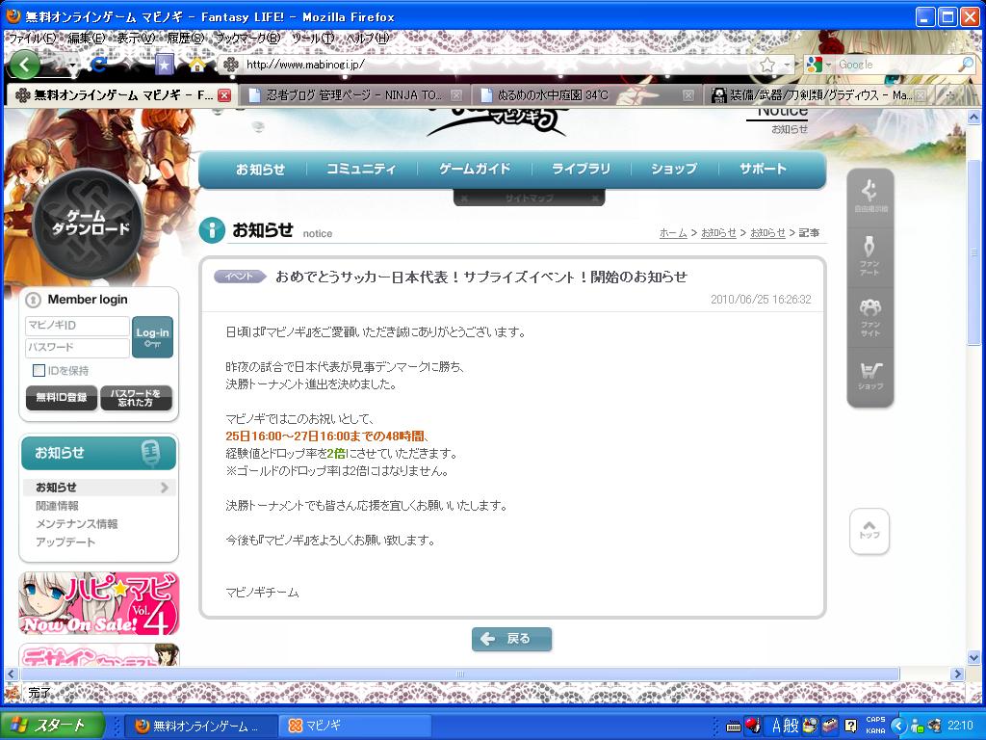
Task: Open the 履歴(S) menu
Action: pos(186,38)
